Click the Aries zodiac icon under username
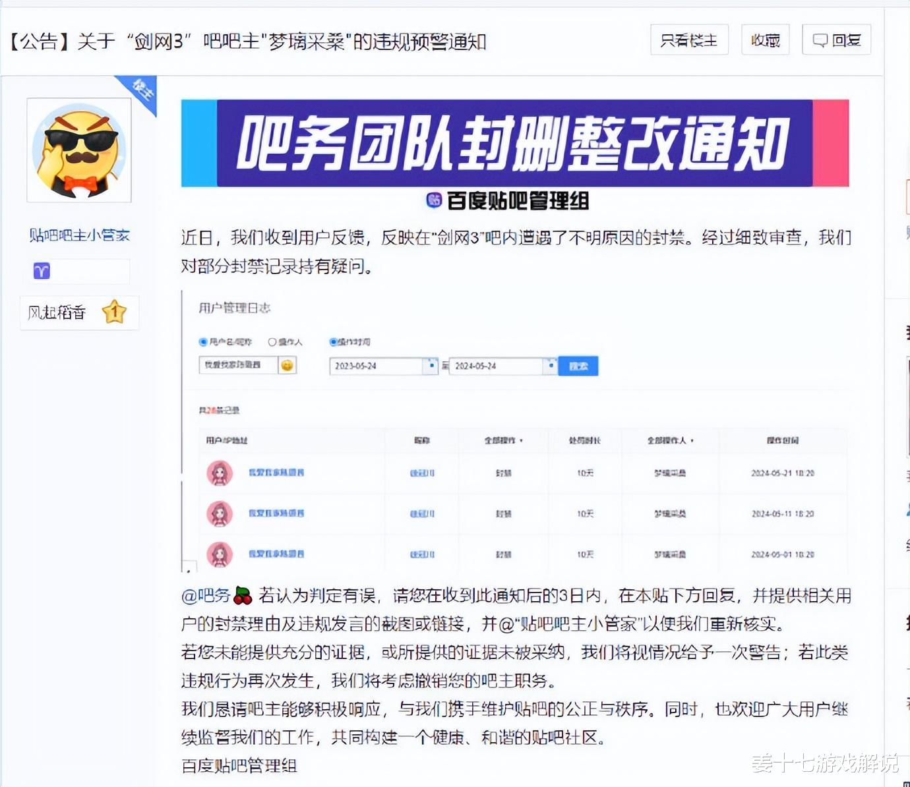The image size is (910, 787). 42,271
